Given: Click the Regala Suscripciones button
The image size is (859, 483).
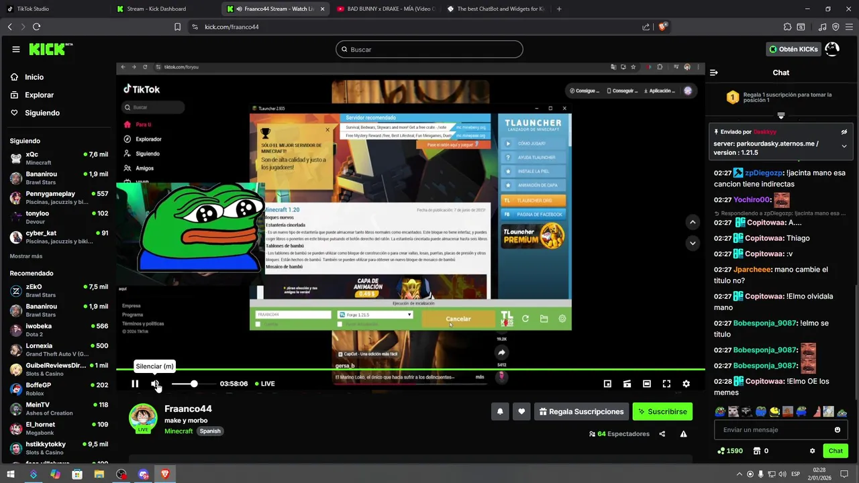Looking at the screenshot, I should [580, 412].
